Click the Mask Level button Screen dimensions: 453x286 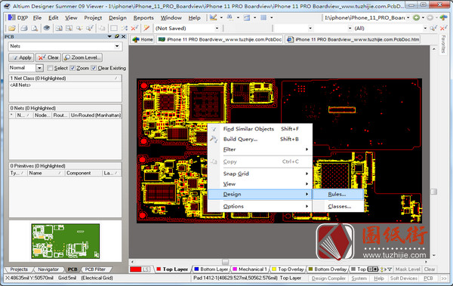click(408, 269)
